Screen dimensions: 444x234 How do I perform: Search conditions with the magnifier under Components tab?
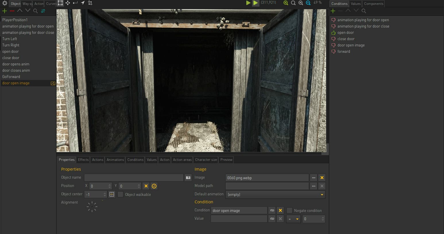coord(364,11)
